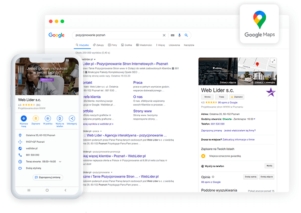Tap the phone's recent apps navigation icon
The image size is (301, 213).
(29, 190)
